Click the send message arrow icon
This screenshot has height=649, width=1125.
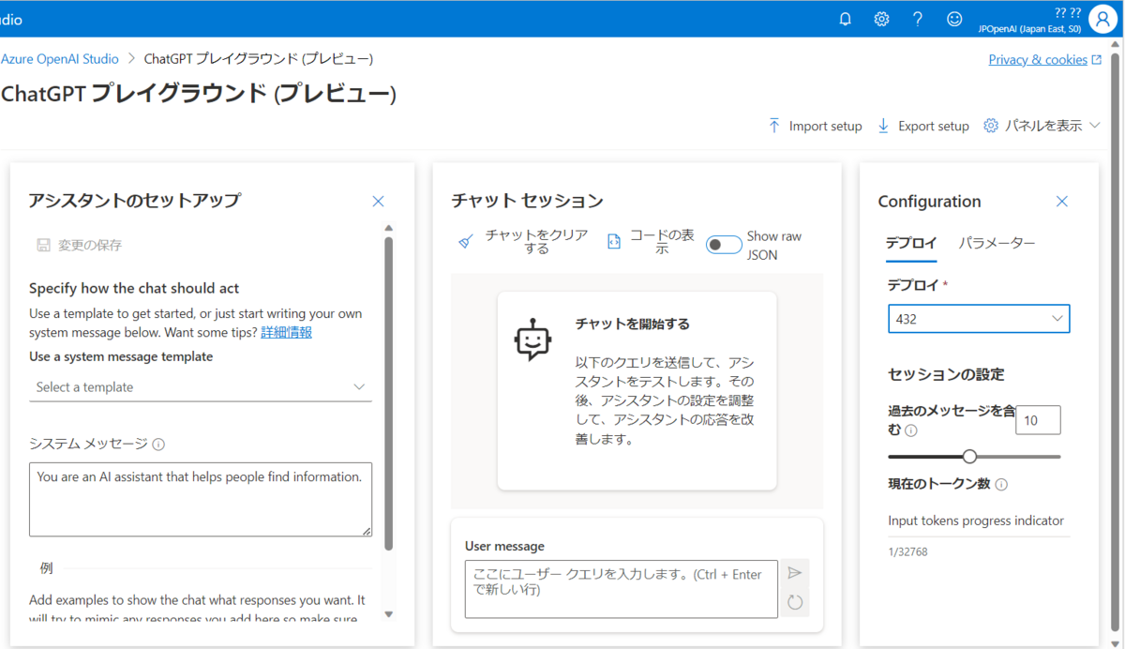click(x=795, y=573)
